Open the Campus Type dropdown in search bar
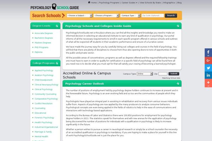Screen dimensions: 212x141 [130, 16]
